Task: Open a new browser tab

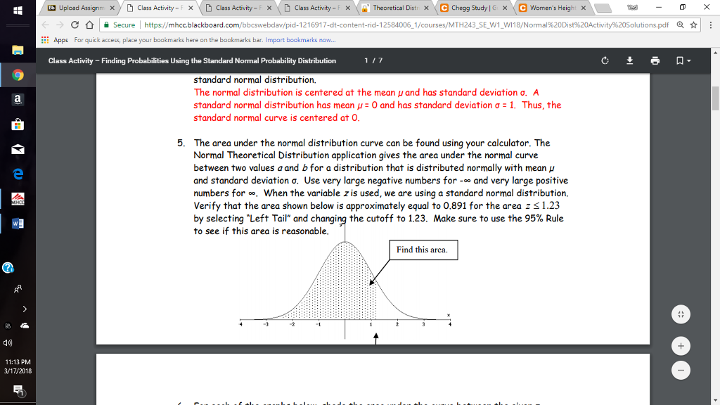Action: click(x=603, y=8)
